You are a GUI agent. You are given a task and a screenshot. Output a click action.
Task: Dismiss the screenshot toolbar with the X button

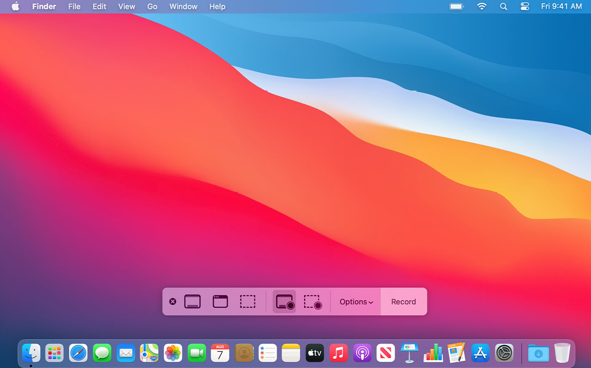click(173, 301)
